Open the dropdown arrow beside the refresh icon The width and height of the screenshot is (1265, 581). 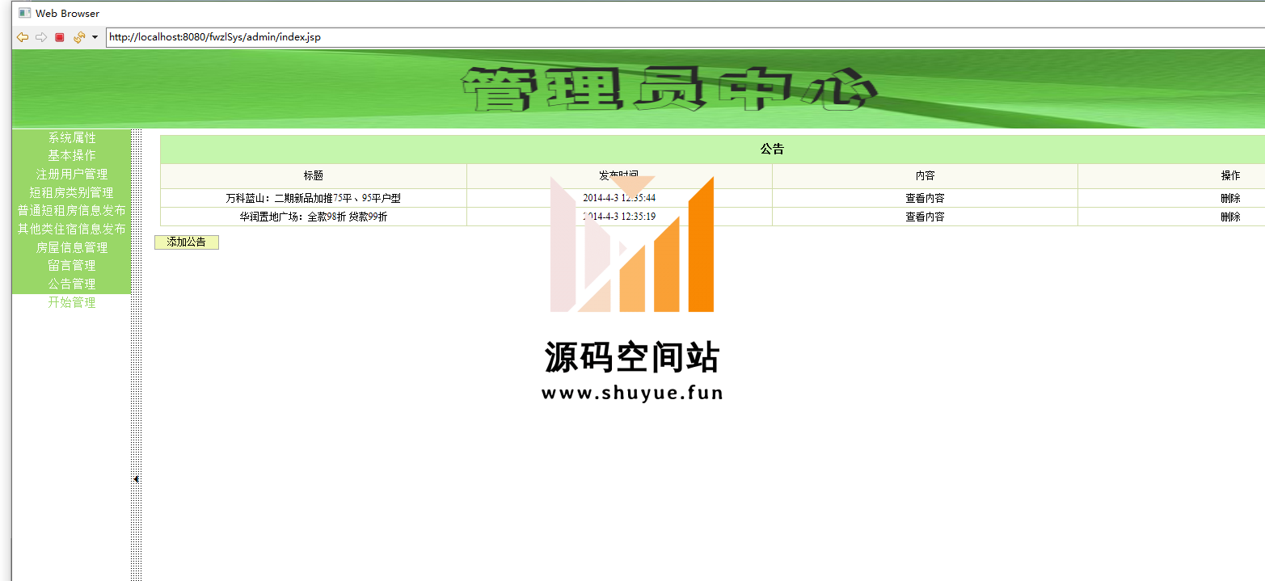click(x=95, y=37)
